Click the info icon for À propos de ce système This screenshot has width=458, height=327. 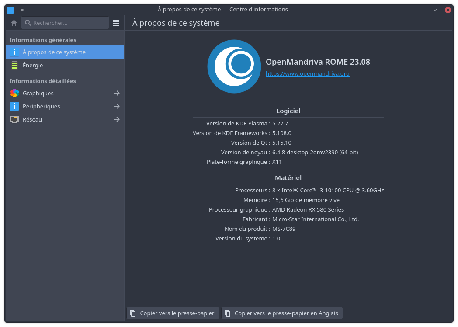(x=14, y=52)
